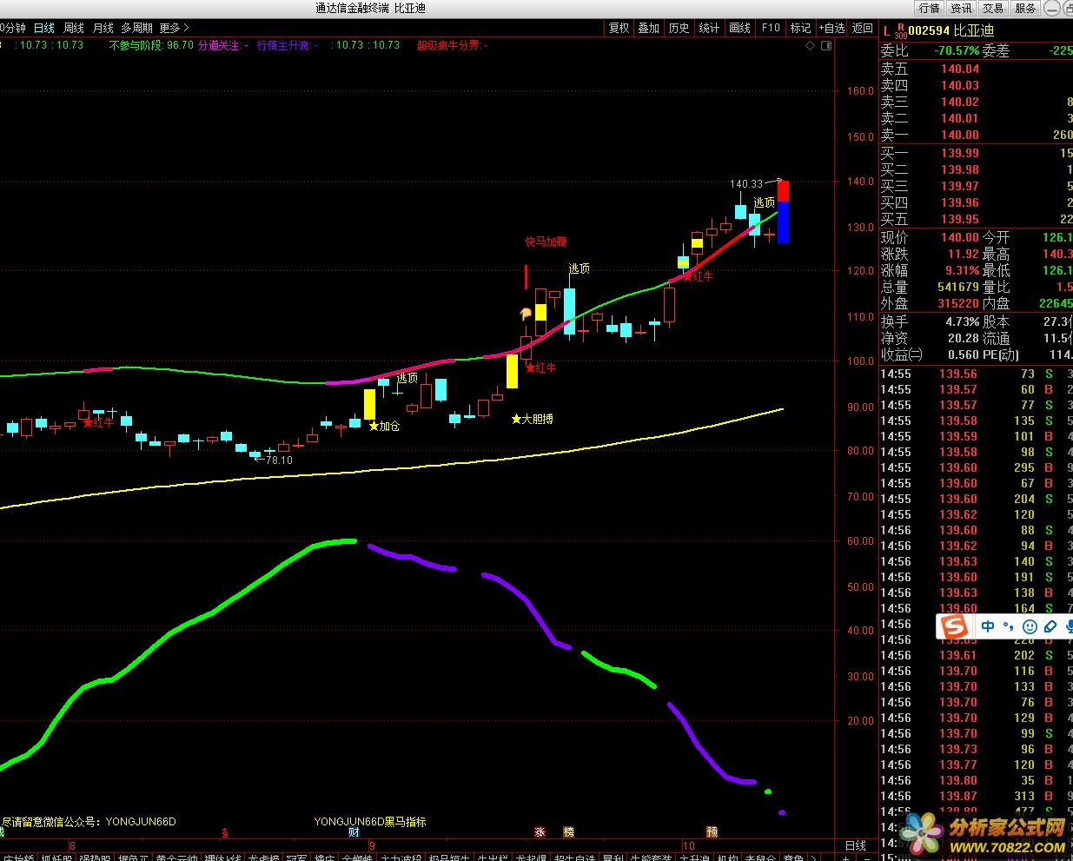Click the ★加仓 signal marker

coord(384,426)
